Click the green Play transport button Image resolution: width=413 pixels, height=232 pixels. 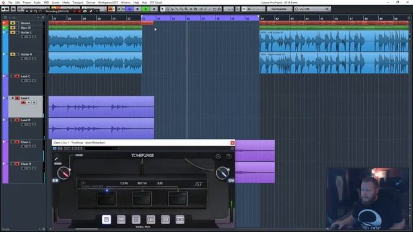click(x=146, y=9)
